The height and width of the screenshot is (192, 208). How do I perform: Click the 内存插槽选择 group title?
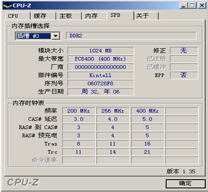tap(31, 26)
